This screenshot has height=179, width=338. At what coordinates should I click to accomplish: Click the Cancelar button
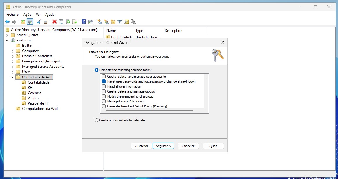pos(188,146)
